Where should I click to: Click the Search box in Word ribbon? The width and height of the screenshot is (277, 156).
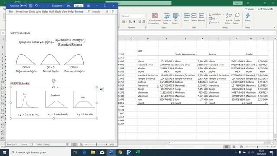(x=94, y=12)
